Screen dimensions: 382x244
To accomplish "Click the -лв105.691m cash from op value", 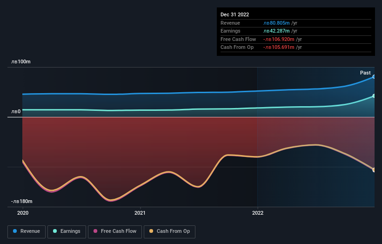I will (279, 47).
